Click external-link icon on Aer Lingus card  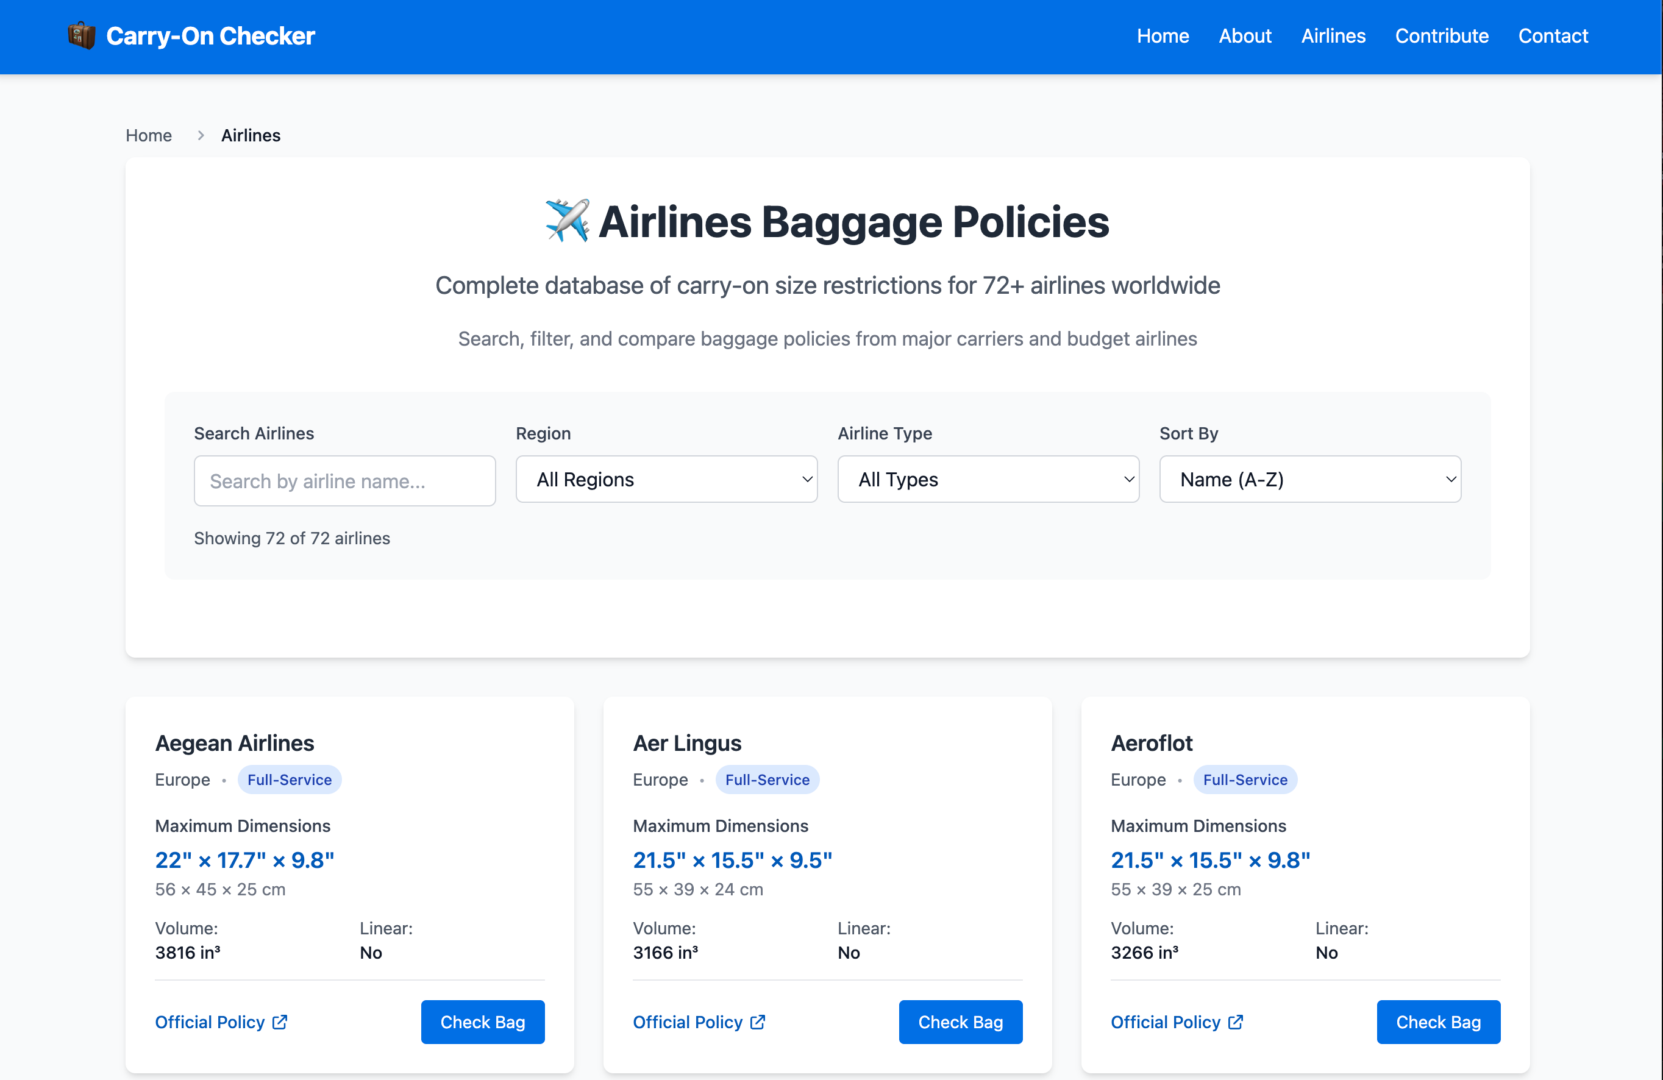tap(758, 1022)
